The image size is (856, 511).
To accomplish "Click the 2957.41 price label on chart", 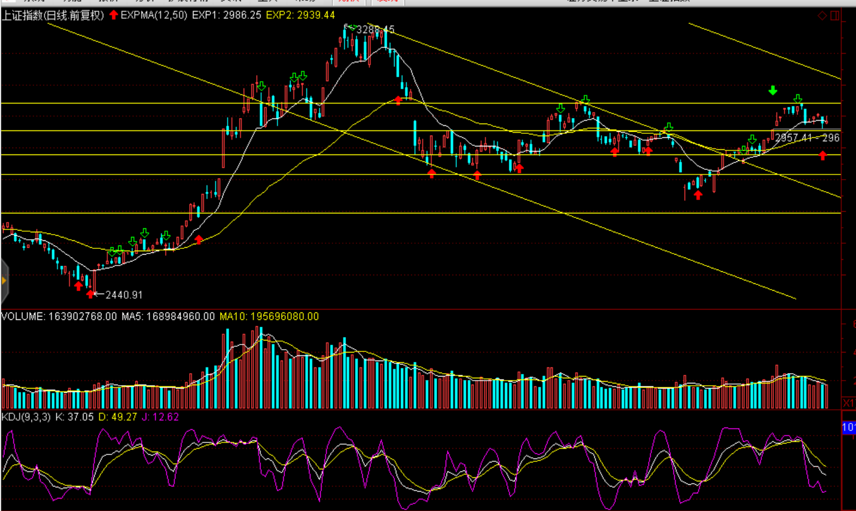I will pyautogui.click(x=794, y=137).
